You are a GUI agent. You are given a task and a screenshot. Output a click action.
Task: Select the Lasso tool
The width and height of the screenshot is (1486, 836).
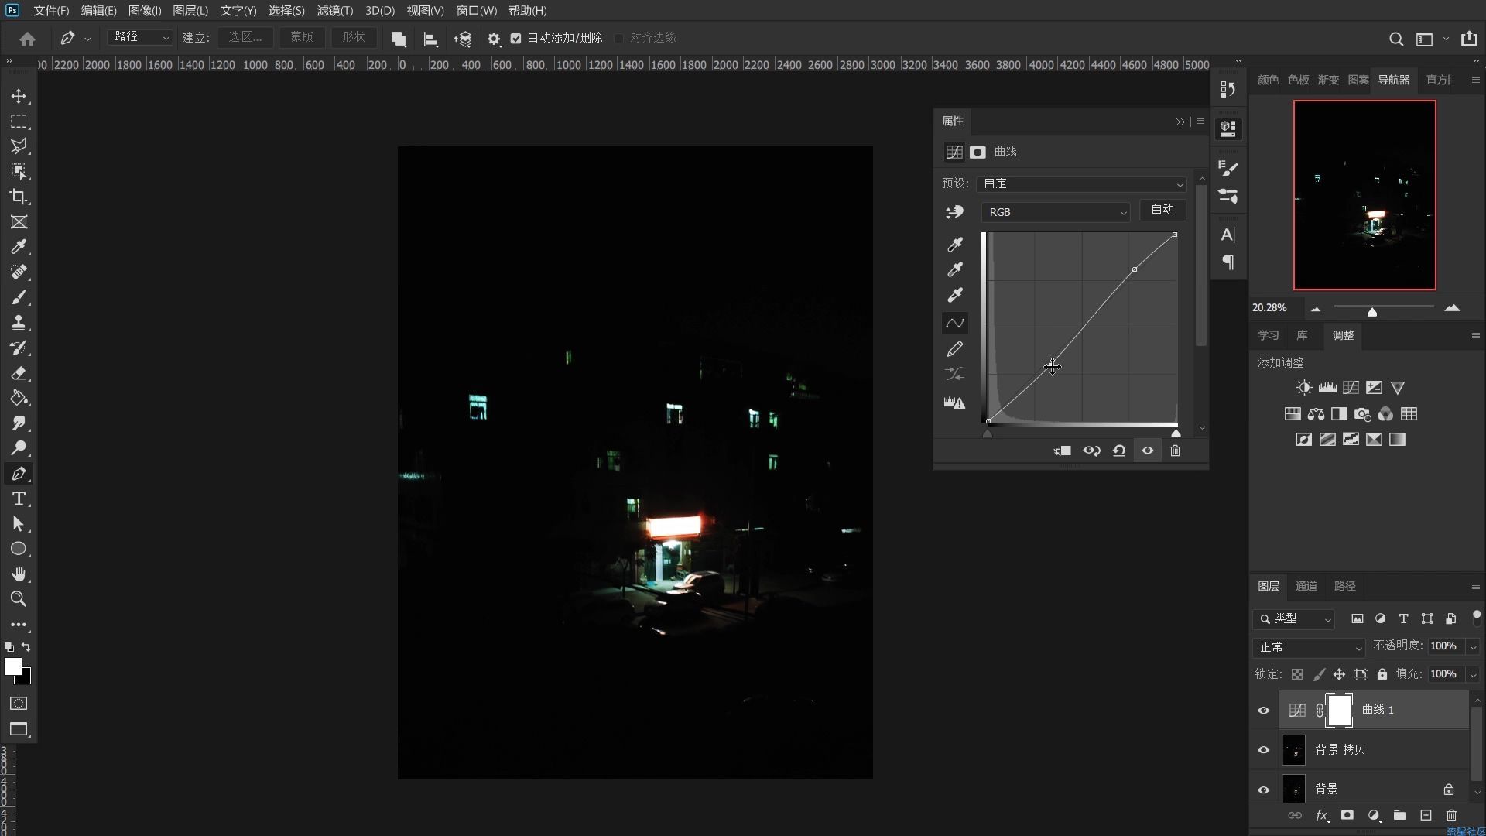coord(19,146)
